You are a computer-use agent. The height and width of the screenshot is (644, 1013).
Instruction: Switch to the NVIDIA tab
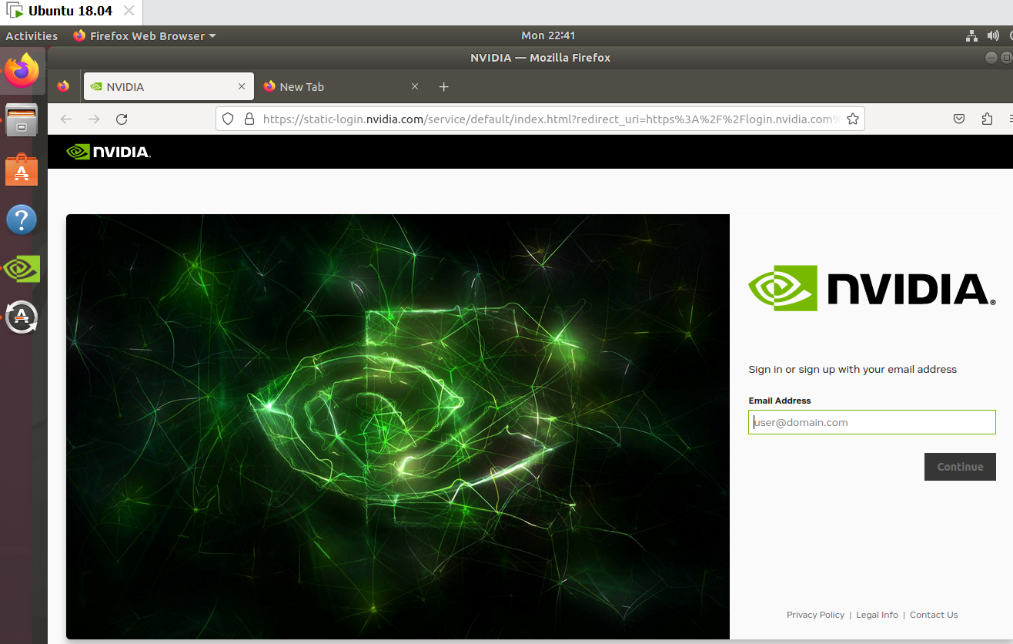169,86
